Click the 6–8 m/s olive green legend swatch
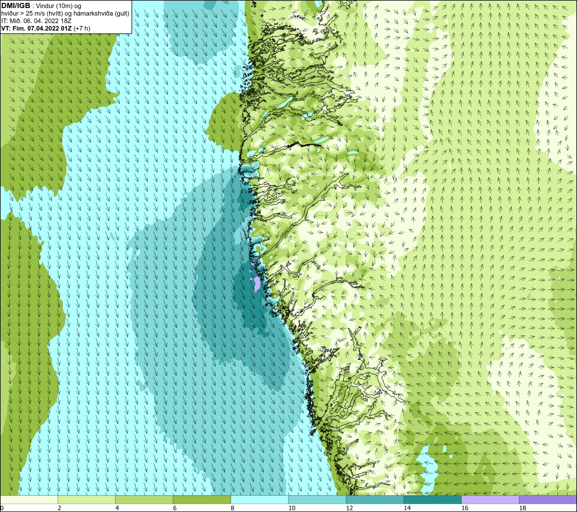Screen dimensions: 577x512 pos(202,500)
